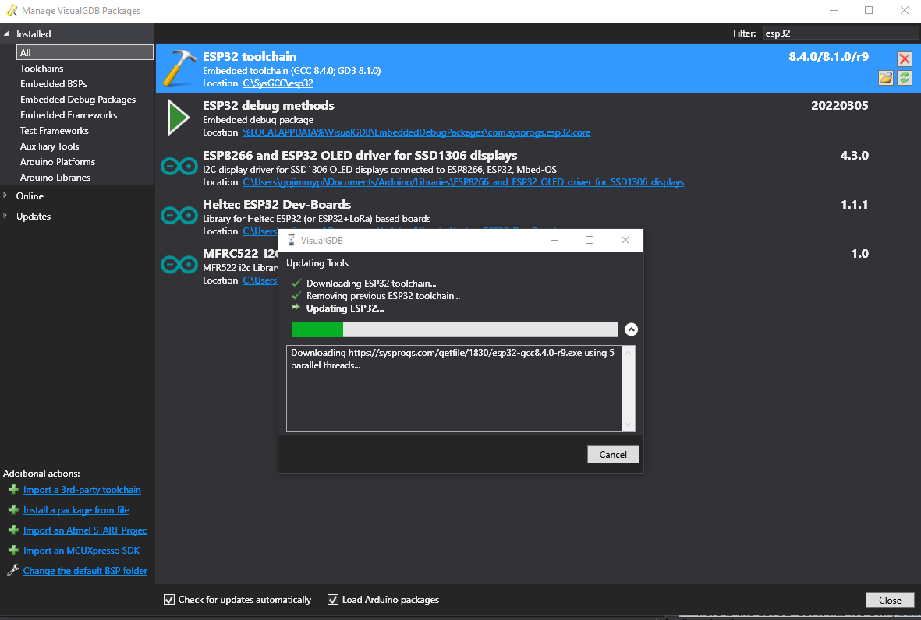The height and width of the screenshot is (620, 921).
Task: Uninstall ESP32 toolchain using the red X icon
Action: pos(904,58)
